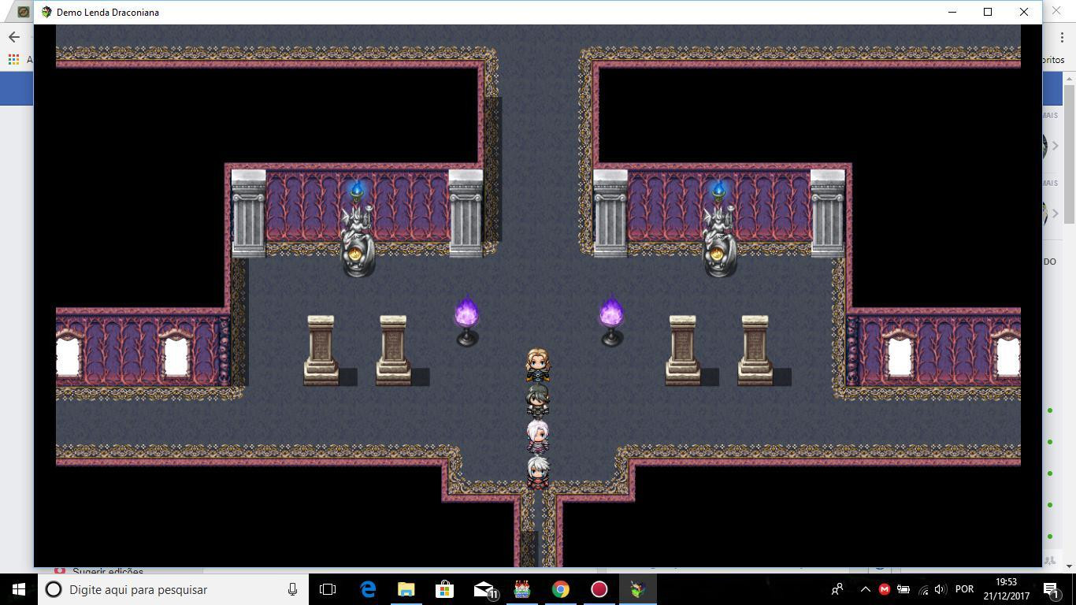Screen dimensions: 1076x605
Task: Click the red M tray icon
Action: click(x=884, y=589)
